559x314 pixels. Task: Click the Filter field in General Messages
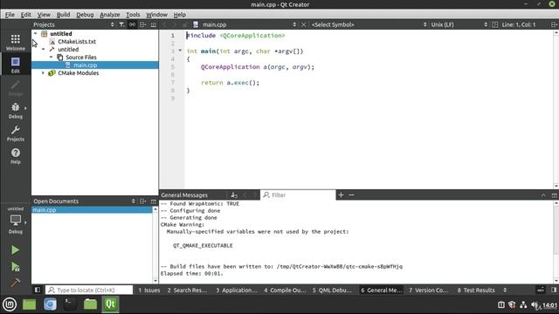coord(298,195)
